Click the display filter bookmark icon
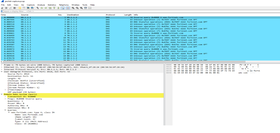280x133 pixels. (x=2, y=11)
